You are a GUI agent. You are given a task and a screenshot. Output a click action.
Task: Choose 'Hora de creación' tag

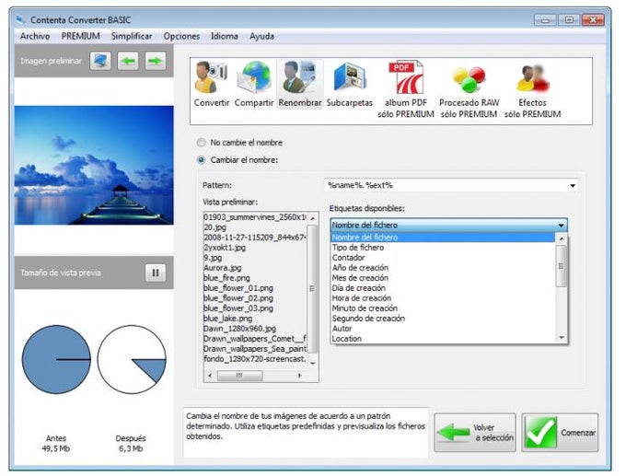coord(443,298)
